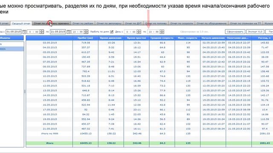Focus the workday end time field 23:59
Image resolution: width=273 pixels, height=153 pixels.
(x=154, y=32)
